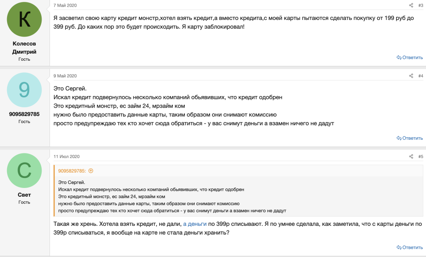The height and width of the screenshot is (257, 426).
Task: Click the reply arrow icon on comment #4
Action: coord(399,138)
